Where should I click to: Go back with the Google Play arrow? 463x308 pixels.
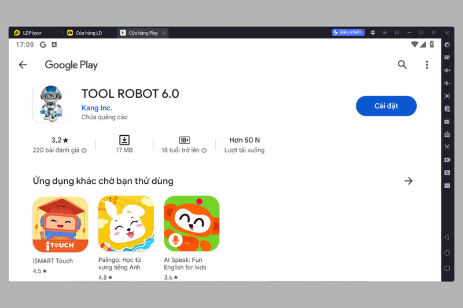point(23,65)
